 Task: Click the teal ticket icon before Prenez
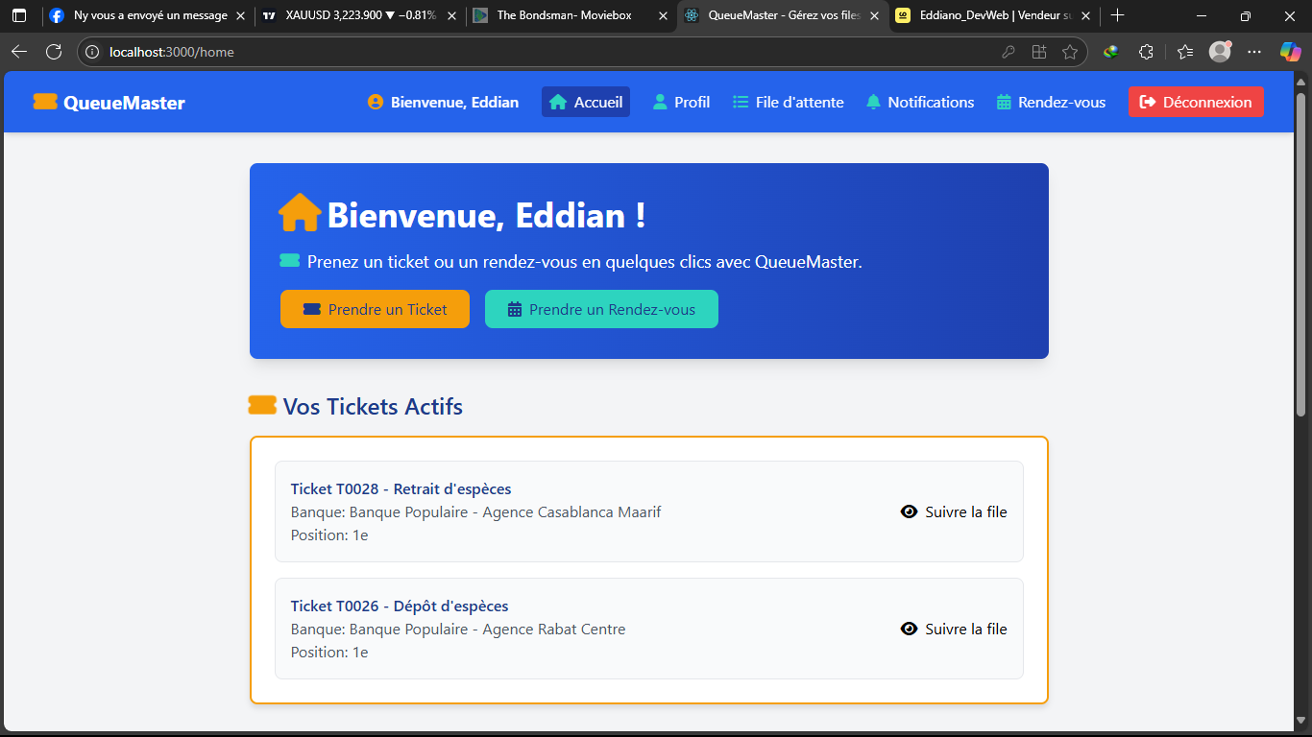point(289,260)
